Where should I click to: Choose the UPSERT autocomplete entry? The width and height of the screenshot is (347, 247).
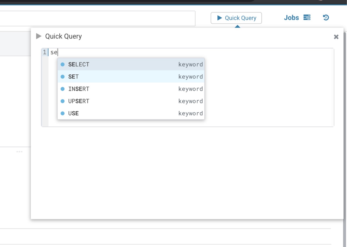pos(131,101)
